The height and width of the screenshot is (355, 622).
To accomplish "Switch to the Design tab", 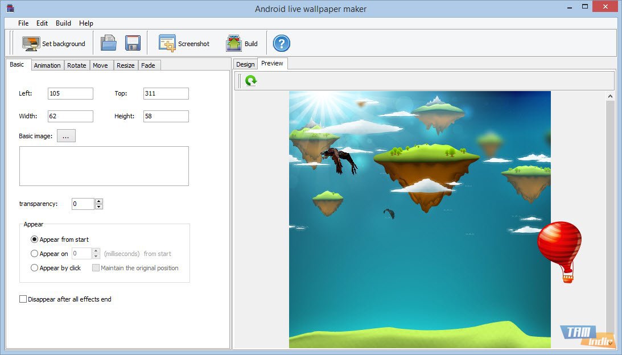I will pos(245,64).
